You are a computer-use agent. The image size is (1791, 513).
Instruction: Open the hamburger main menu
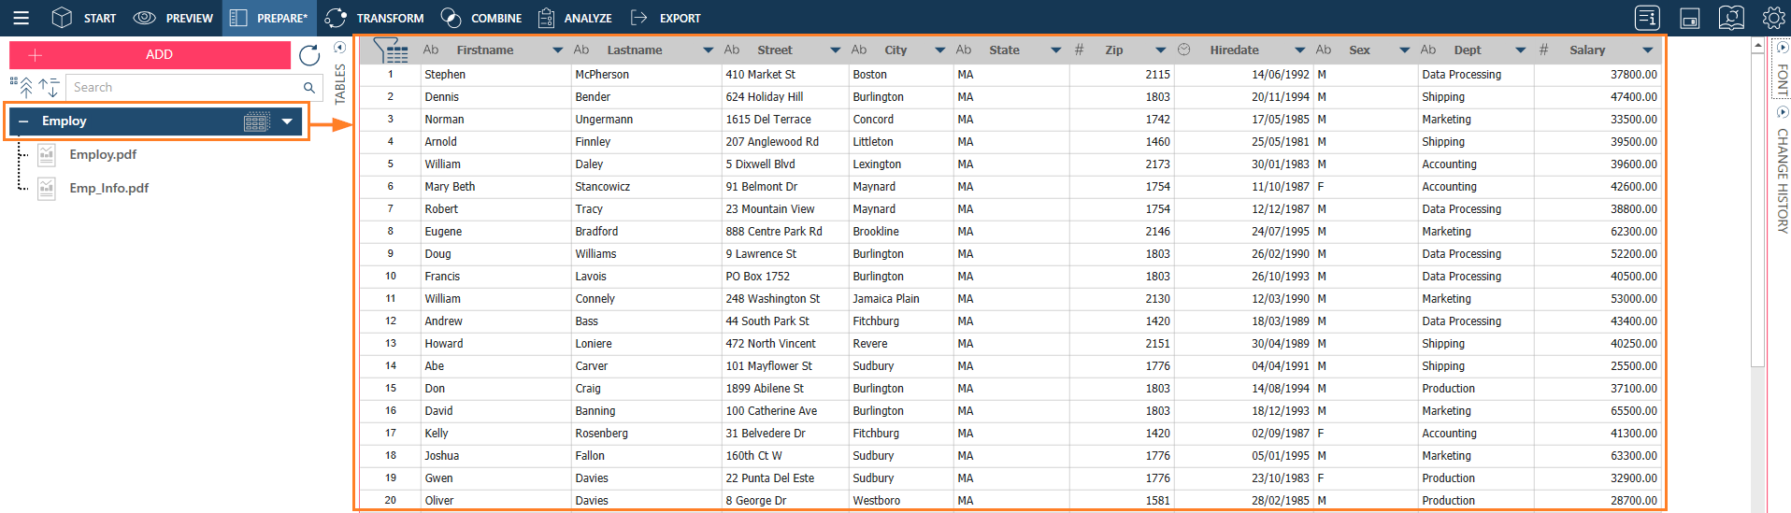pos(21,18)
